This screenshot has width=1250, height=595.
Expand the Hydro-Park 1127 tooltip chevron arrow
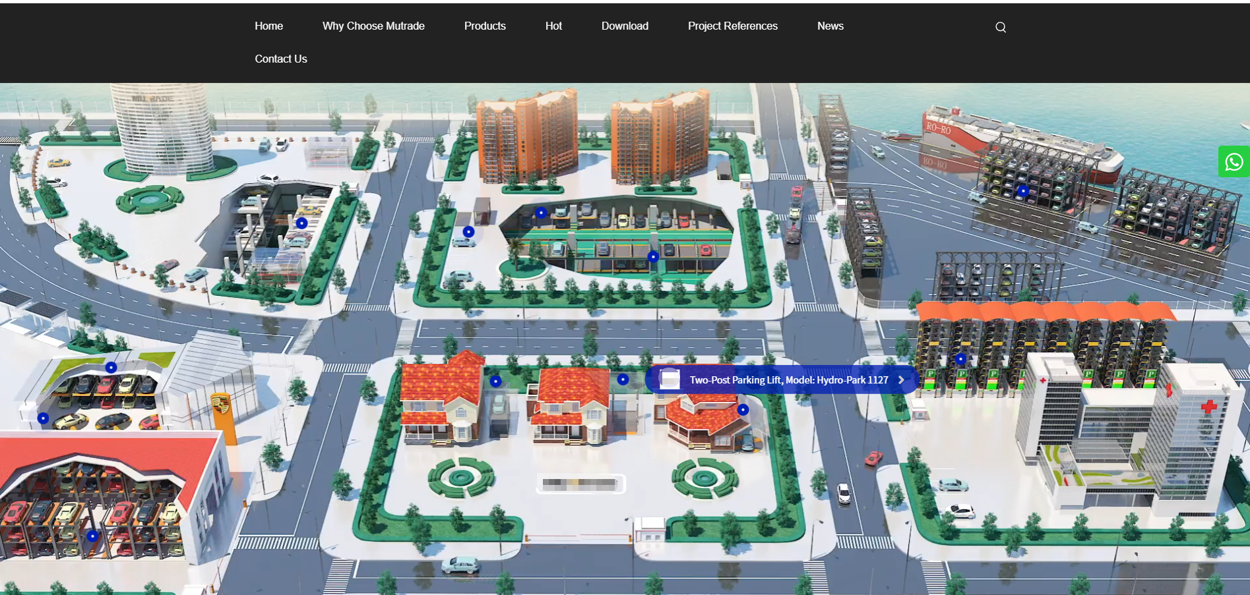[x=901, y=380]
